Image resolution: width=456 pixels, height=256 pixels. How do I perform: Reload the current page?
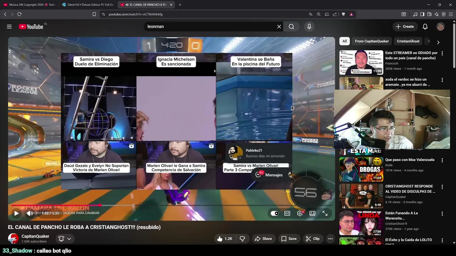(x=19, y=14)
